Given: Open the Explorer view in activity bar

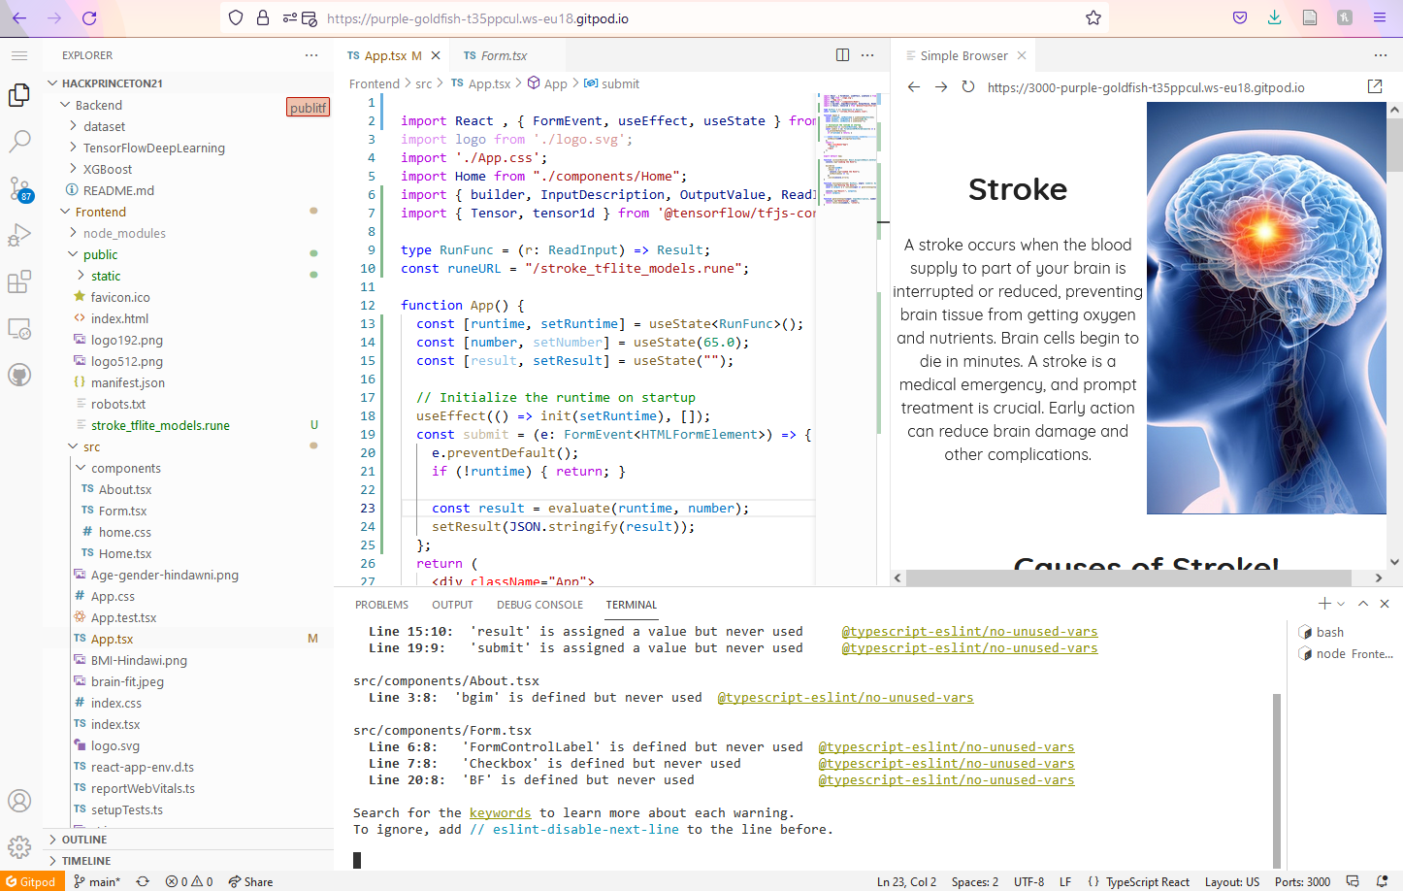Looking at the screenshot, I should pos(19,94).
